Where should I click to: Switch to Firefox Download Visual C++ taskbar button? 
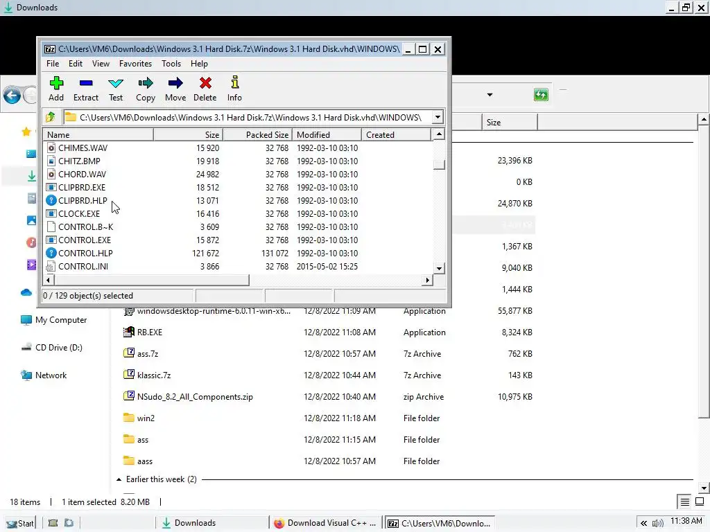click(x=325, y=523)
